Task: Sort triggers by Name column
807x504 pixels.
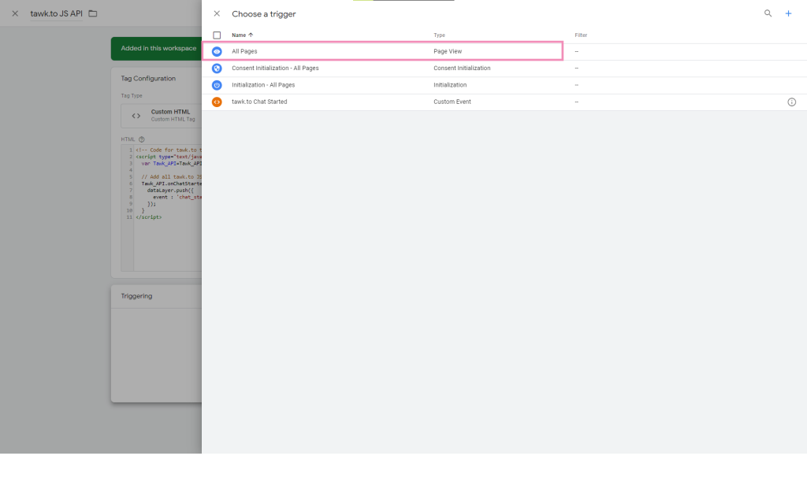Action: (243, 35)
